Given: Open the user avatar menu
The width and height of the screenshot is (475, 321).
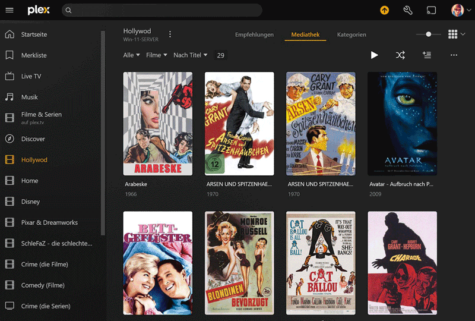Looking at the screenshot, I should coord(461,10).
